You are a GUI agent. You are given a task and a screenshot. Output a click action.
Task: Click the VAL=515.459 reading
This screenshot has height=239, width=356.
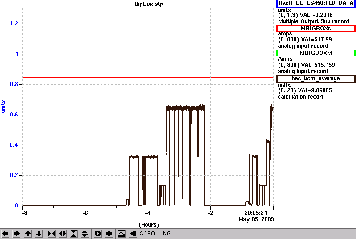(x=318, y=65)
